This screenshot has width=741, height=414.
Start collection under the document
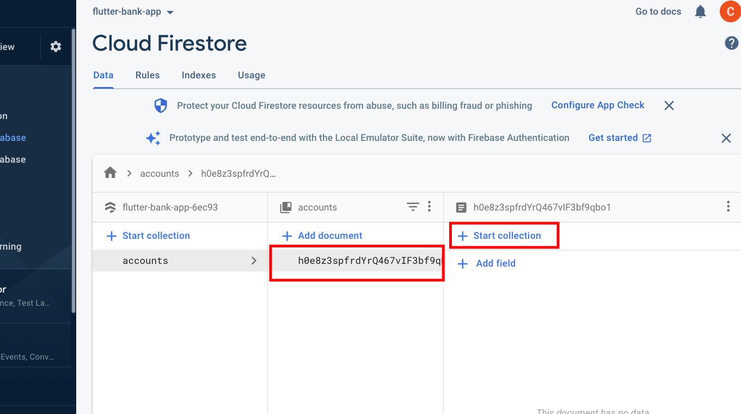pos(499,236)
